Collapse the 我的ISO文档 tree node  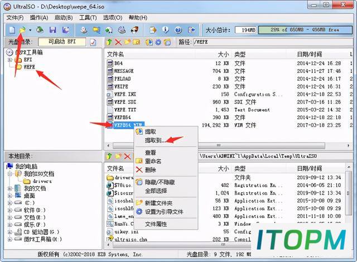point(9,174)
